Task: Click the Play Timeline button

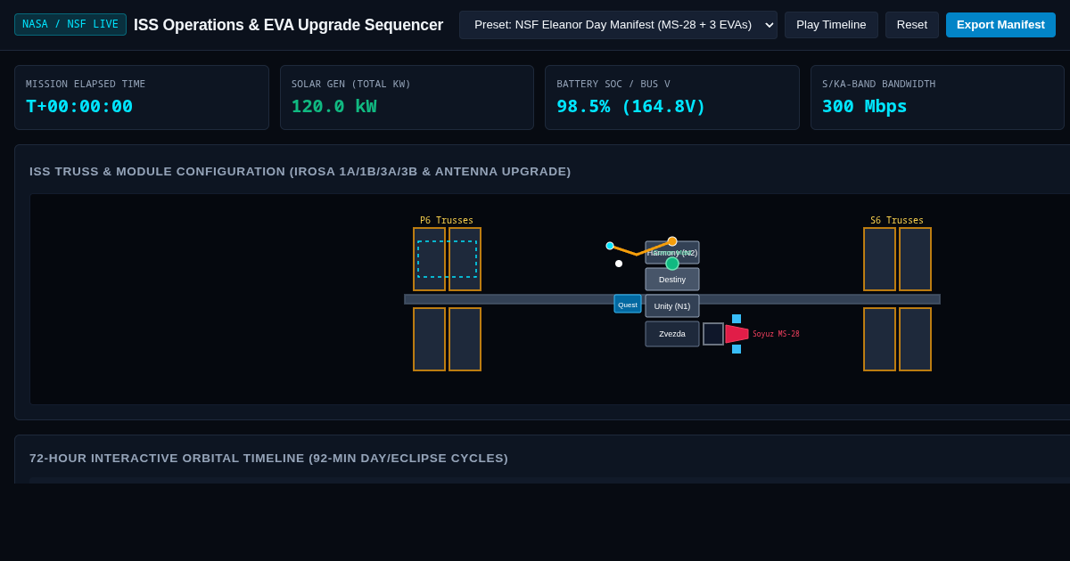Action: (x=831, y=25)
